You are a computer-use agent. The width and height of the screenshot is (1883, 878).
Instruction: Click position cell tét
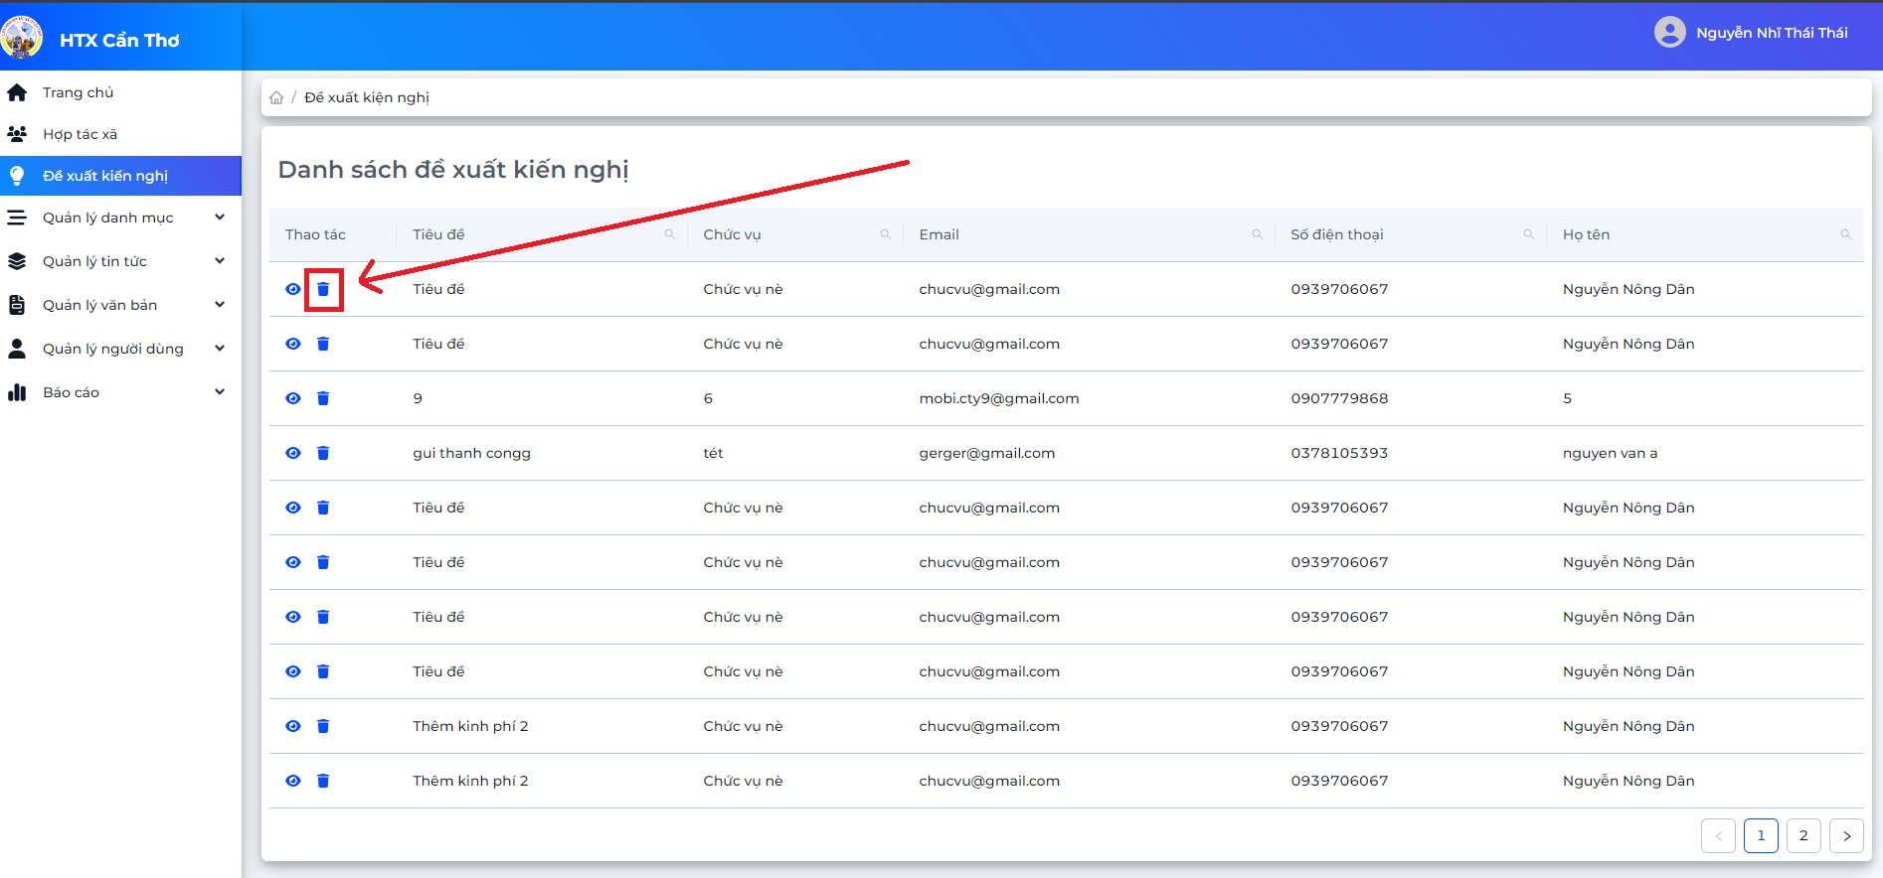pos(713,453)
